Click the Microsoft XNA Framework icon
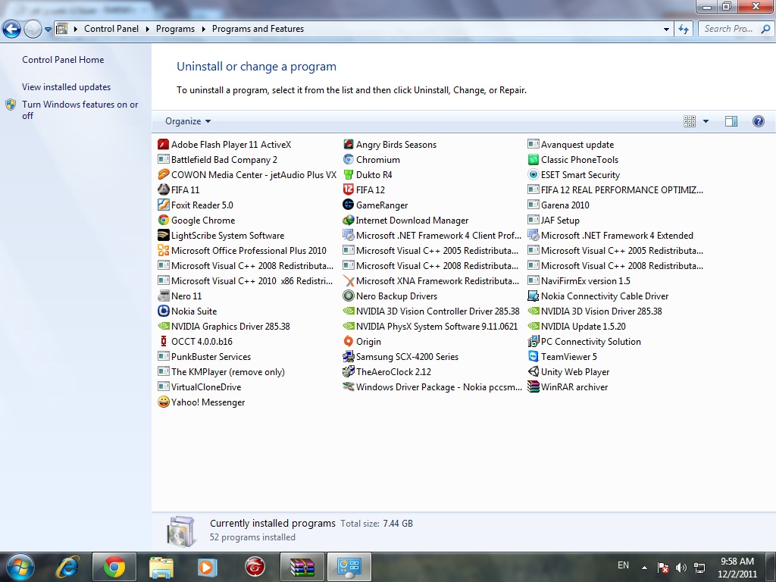The width and height of the screenshot is (776, 582). (x=349, y=281)
